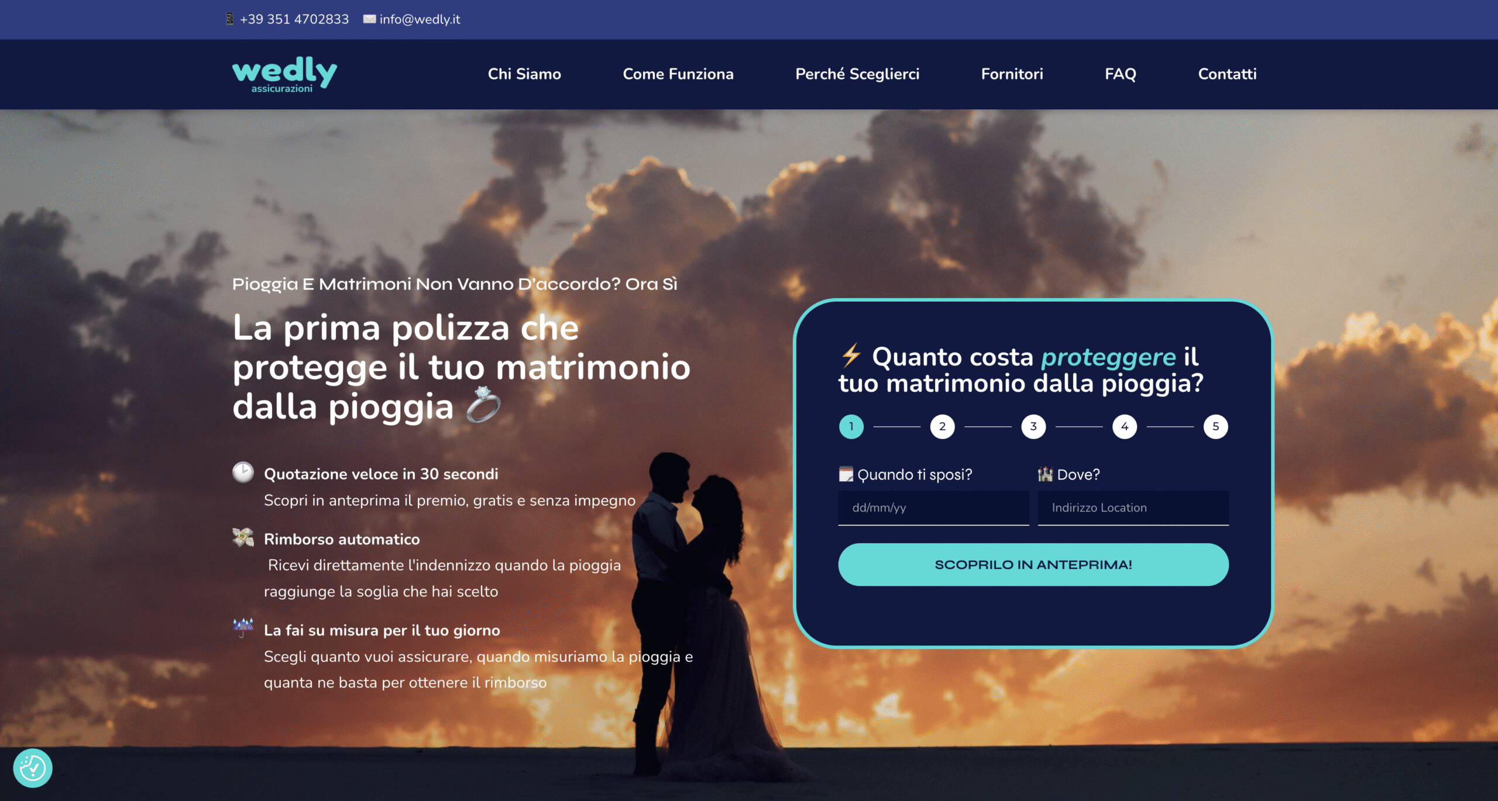Click the clock icon beside Quotazione veloce
The width and height of the screenshot is (1498, 801).
click(243, 472)
